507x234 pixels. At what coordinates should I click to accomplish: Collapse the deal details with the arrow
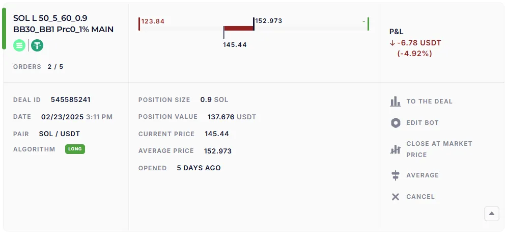pyautogui.click(x=491, y=214)
